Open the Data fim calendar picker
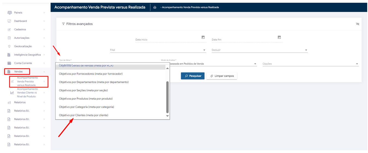This screenshot has width=368, height=153. 279,37
